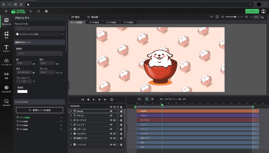Open the zoom percentage dropdown arrow

click(x=251, y=17)
